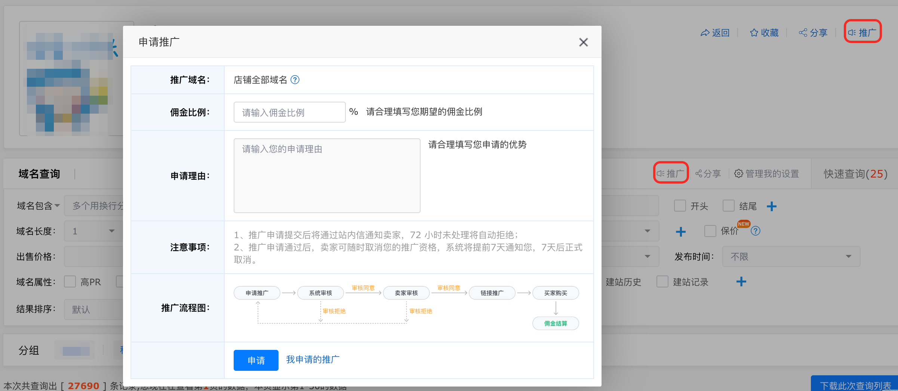Screen dimensions: 898x391
Task: Enable the 结尾 checkbox
Action: tap(728, 206)
